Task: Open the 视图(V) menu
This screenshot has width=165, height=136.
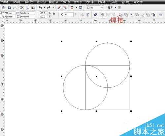Action: pyautogui.click(x=29, y=2)
